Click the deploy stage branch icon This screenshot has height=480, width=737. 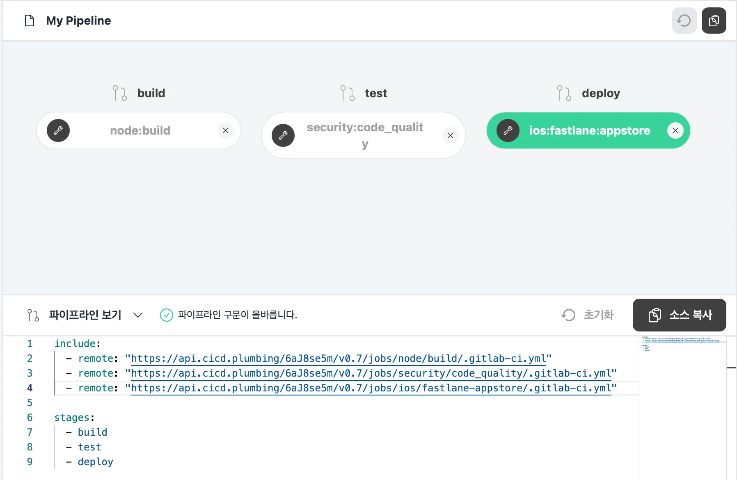point(564,93)
